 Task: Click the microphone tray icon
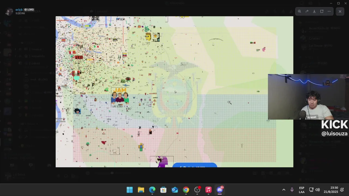tap(292, 190)
